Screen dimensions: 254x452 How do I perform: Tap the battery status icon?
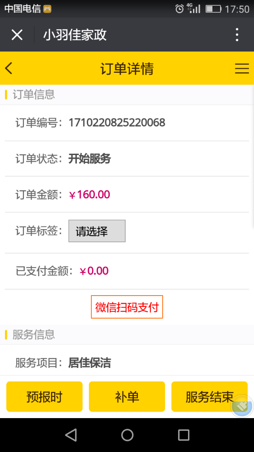point(213,9)
